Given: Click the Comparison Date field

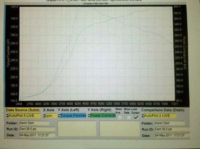Looking at the screenshot, I should click(172, 135).
